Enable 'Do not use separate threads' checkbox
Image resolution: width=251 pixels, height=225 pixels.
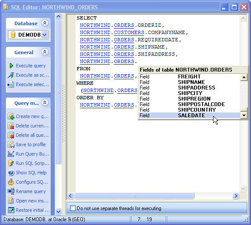(x=73, y=208)
